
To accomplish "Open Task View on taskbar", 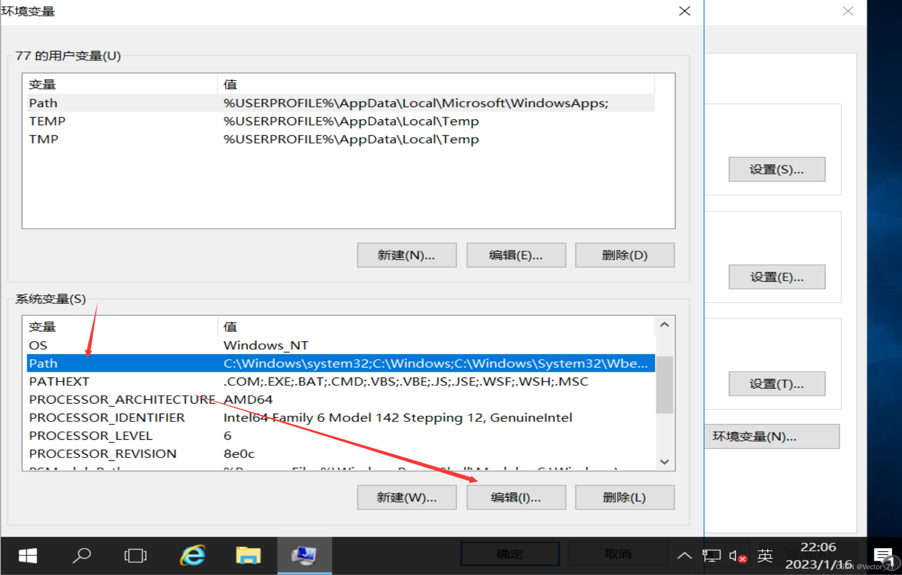I will click(x=135, y=556).
